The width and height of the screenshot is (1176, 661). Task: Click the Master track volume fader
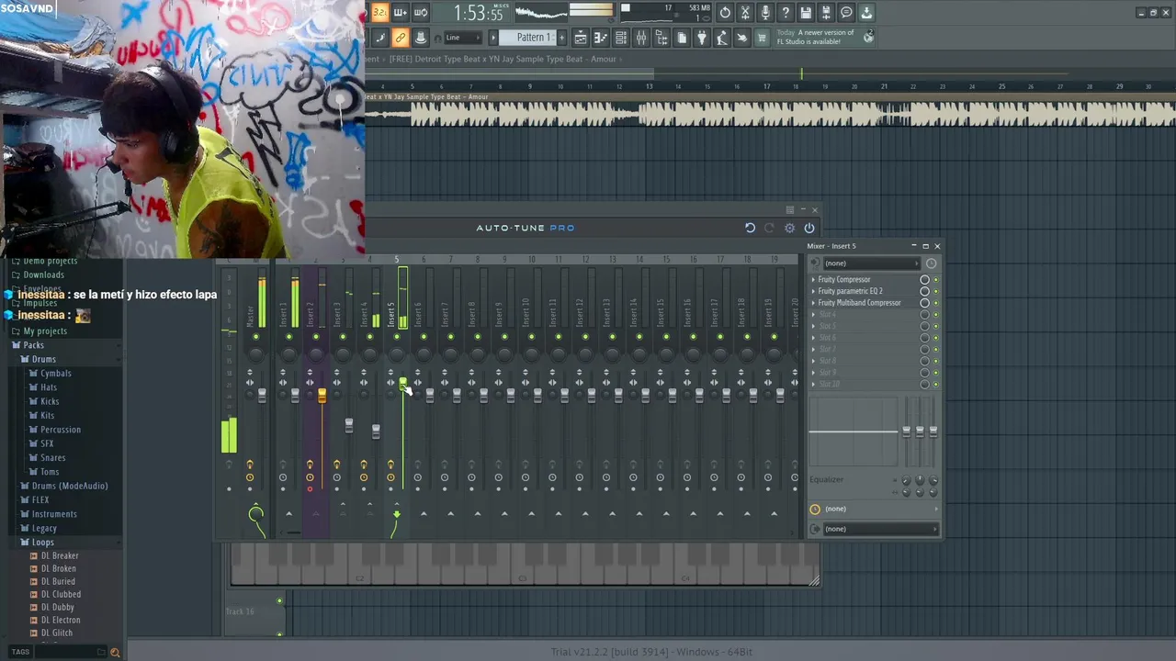pos(262,395)
